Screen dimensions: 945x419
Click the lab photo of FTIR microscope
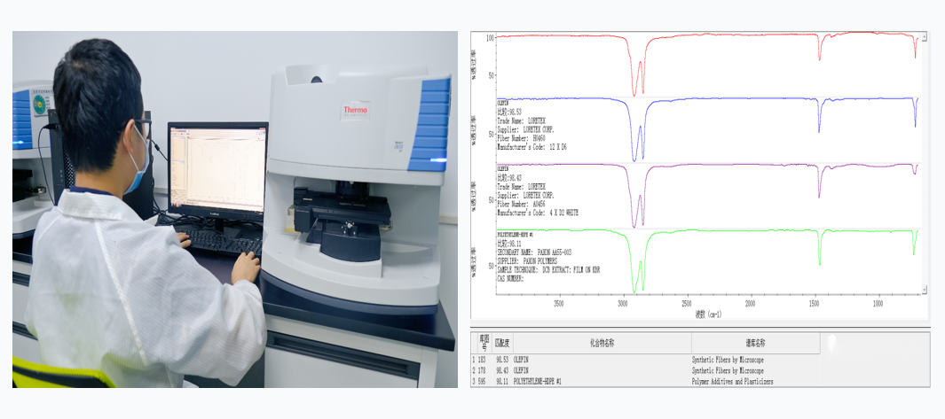pos(234,209)
